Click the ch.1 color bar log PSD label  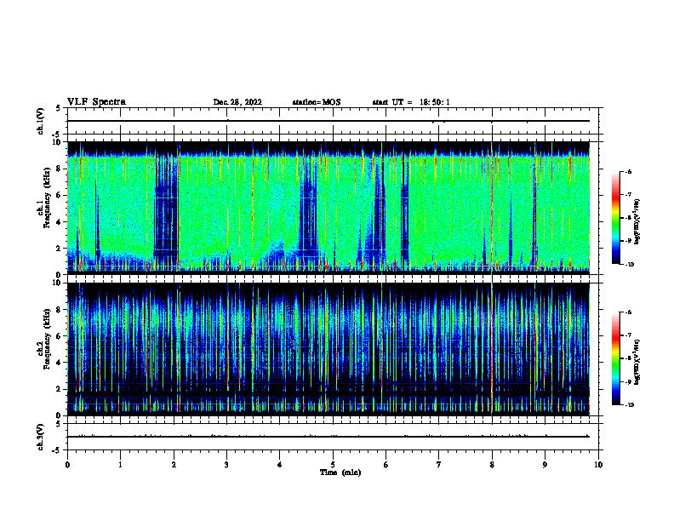pyautogui.click(x=637, y=222)
